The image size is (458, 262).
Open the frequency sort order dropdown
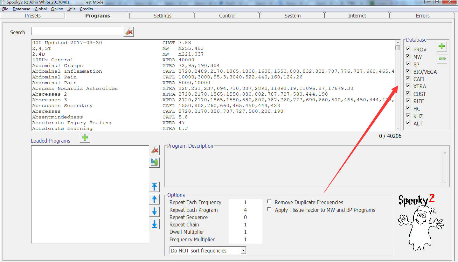coord(243,251)
